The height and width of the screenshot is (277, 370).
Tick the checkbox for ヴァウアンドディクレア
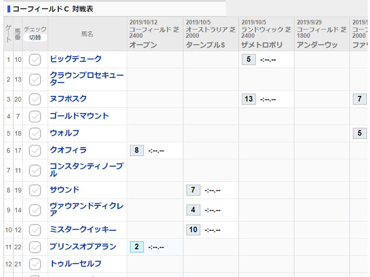(x=35, y=210)
